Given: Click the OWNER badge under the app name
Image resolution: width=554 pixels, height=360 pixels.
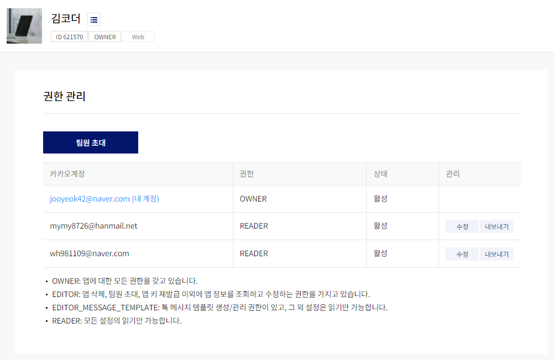Looking at the screenshot, I should tap(105, 36).
